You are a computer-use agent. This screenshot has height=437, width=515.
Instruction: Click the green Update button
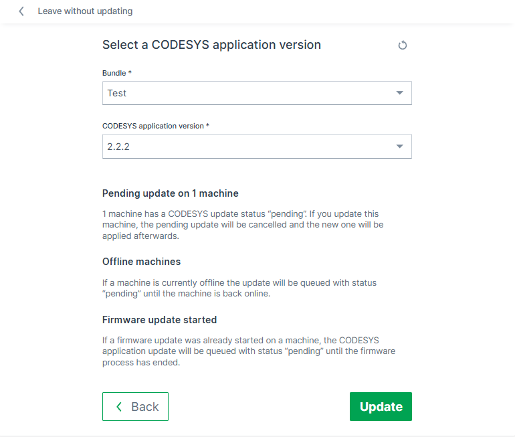pos(381,406)
